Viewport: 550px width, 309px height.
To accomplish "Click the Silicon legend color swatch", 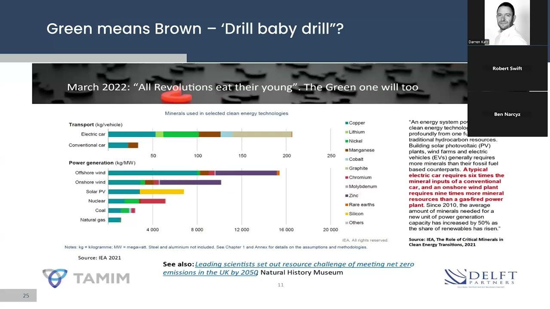I will coord(347,214).
